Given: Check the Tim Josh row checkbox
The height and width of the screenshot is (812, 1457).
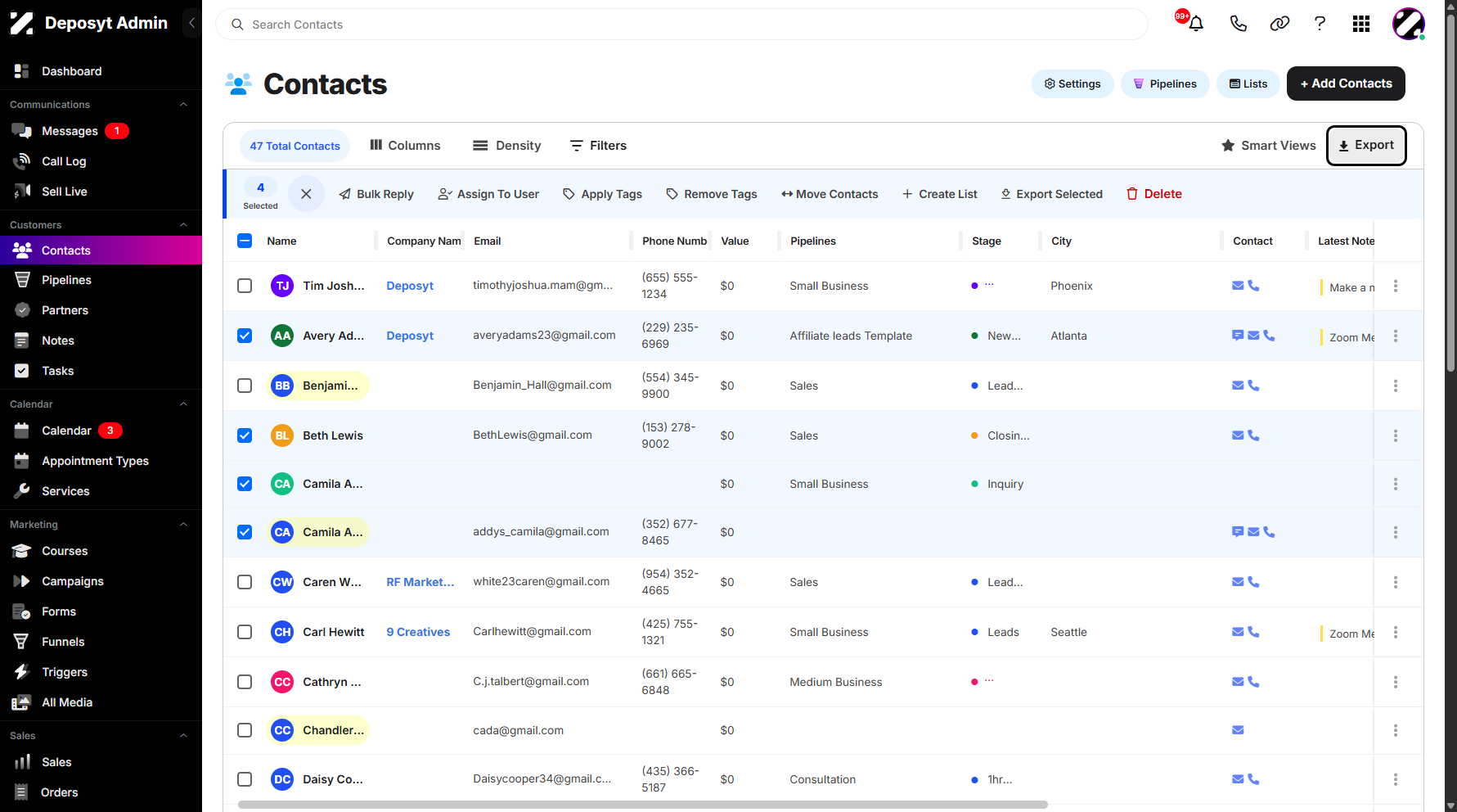Looking at the screenshot, I should tap(245, 286).
